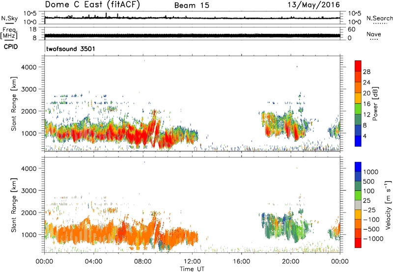Click the date "13/May/2016"

click(x=313, y=4)
